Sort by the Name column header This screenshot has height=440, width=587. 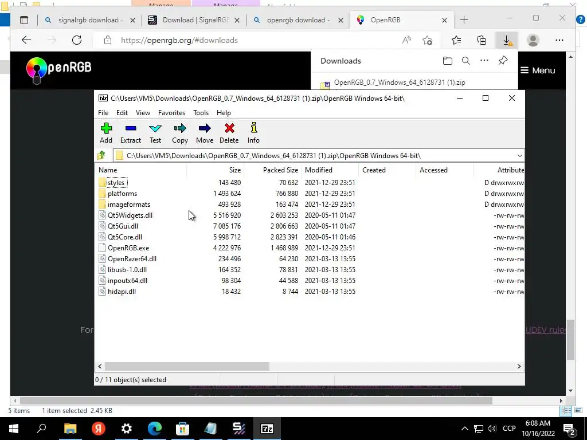click(x=140, y=170)
